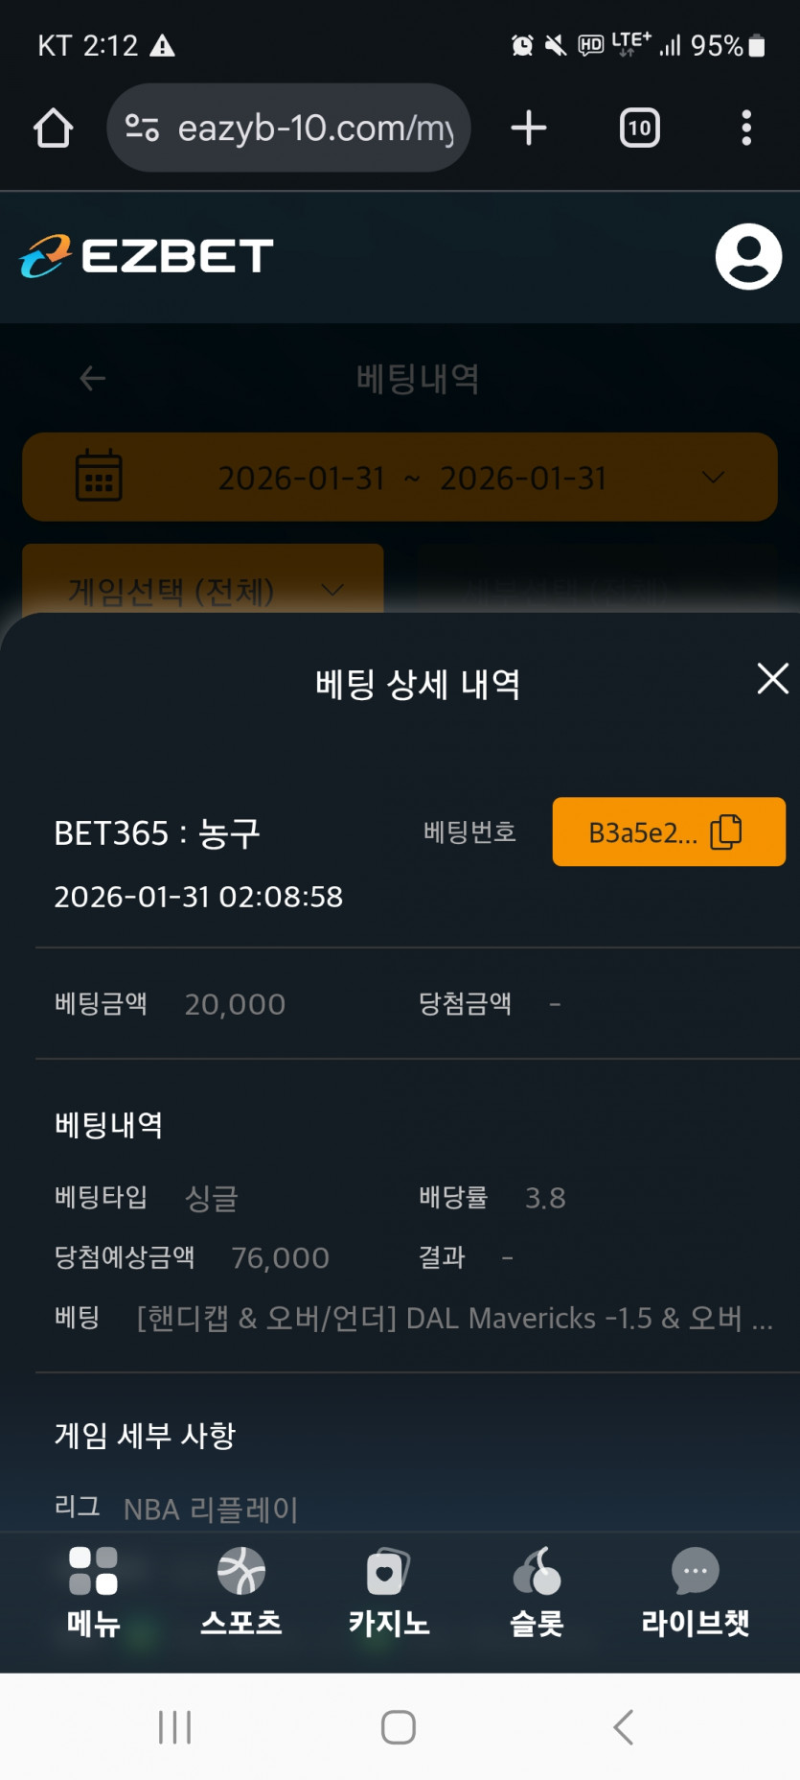Tap the EZBET logo
The height and width of the screenshot is (1780, 800).
[x=147, y=256]
